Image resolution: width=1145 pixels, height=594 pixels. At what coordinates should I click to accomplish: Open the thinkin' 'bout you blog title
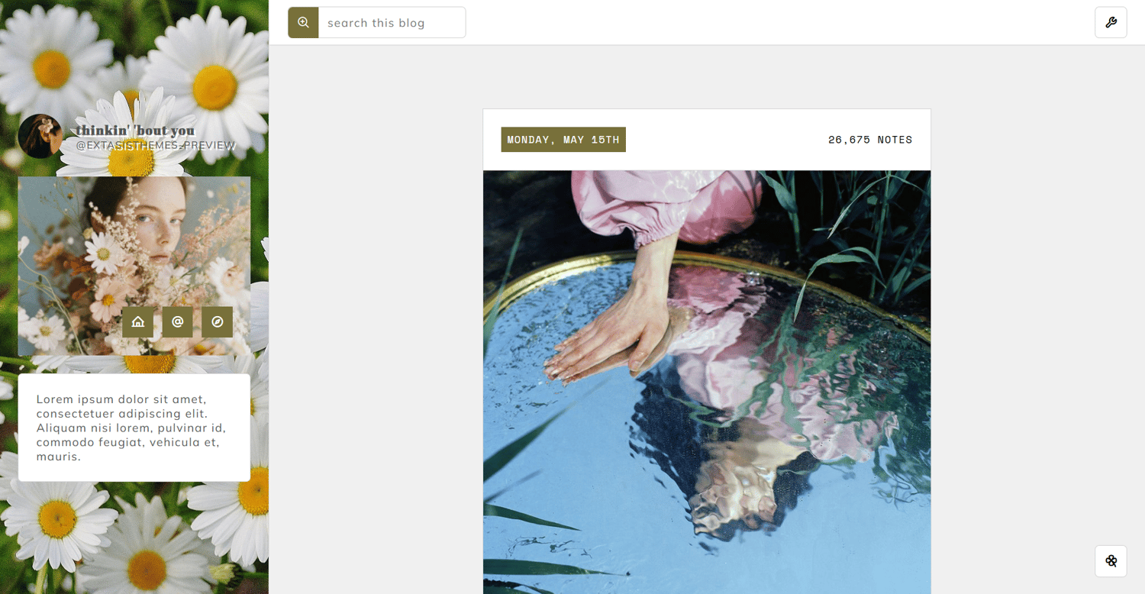tap(135, 131)
